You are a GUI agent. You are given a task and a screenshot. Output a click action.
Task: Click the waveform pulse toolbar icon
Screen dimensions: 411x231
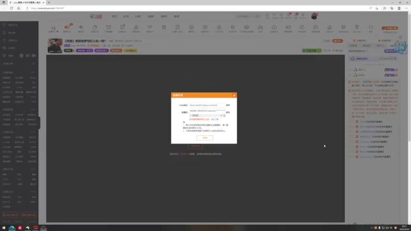click(x=81, y=27)
